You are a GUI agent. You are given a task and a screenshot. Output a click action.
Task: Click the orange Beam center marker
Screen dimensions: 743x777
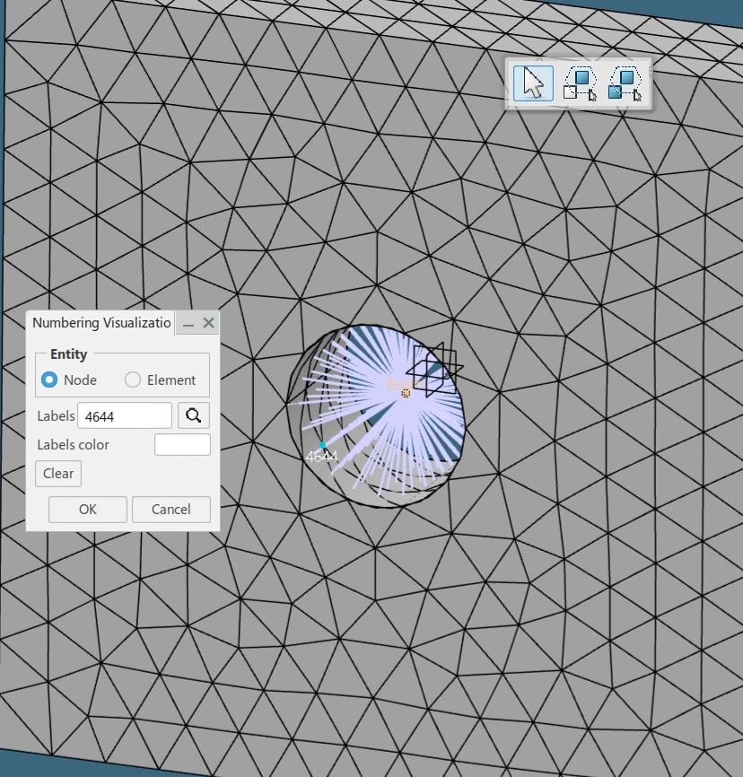pos(406,394)
